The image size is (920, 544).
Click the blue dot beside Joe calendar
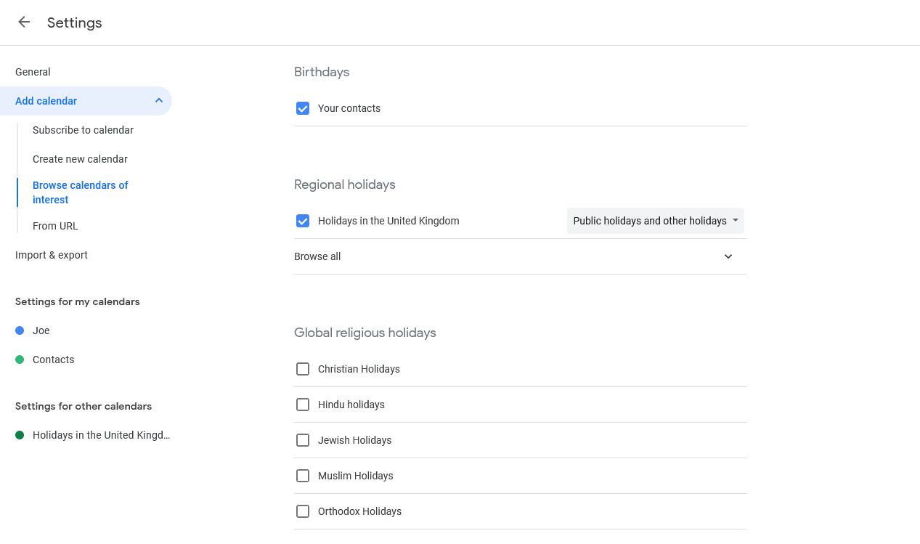20,330
